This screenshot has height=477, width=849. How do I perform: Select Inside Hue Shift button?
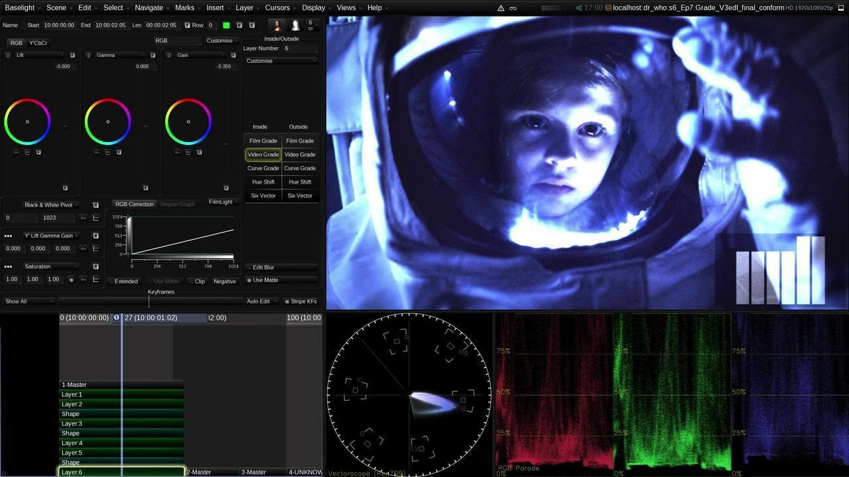click(263, 182)
